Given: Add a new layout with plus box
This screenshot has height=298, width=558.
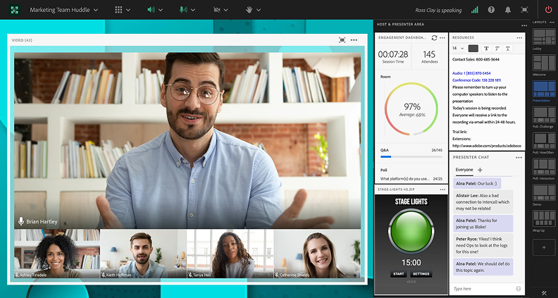Looking at the screenshot, I should point(544,247).
